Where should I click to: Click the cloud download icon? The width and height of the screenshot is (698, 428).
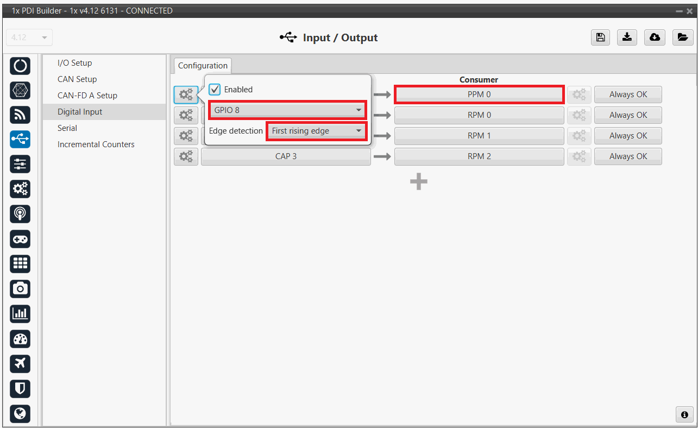[x=655, y=37]
